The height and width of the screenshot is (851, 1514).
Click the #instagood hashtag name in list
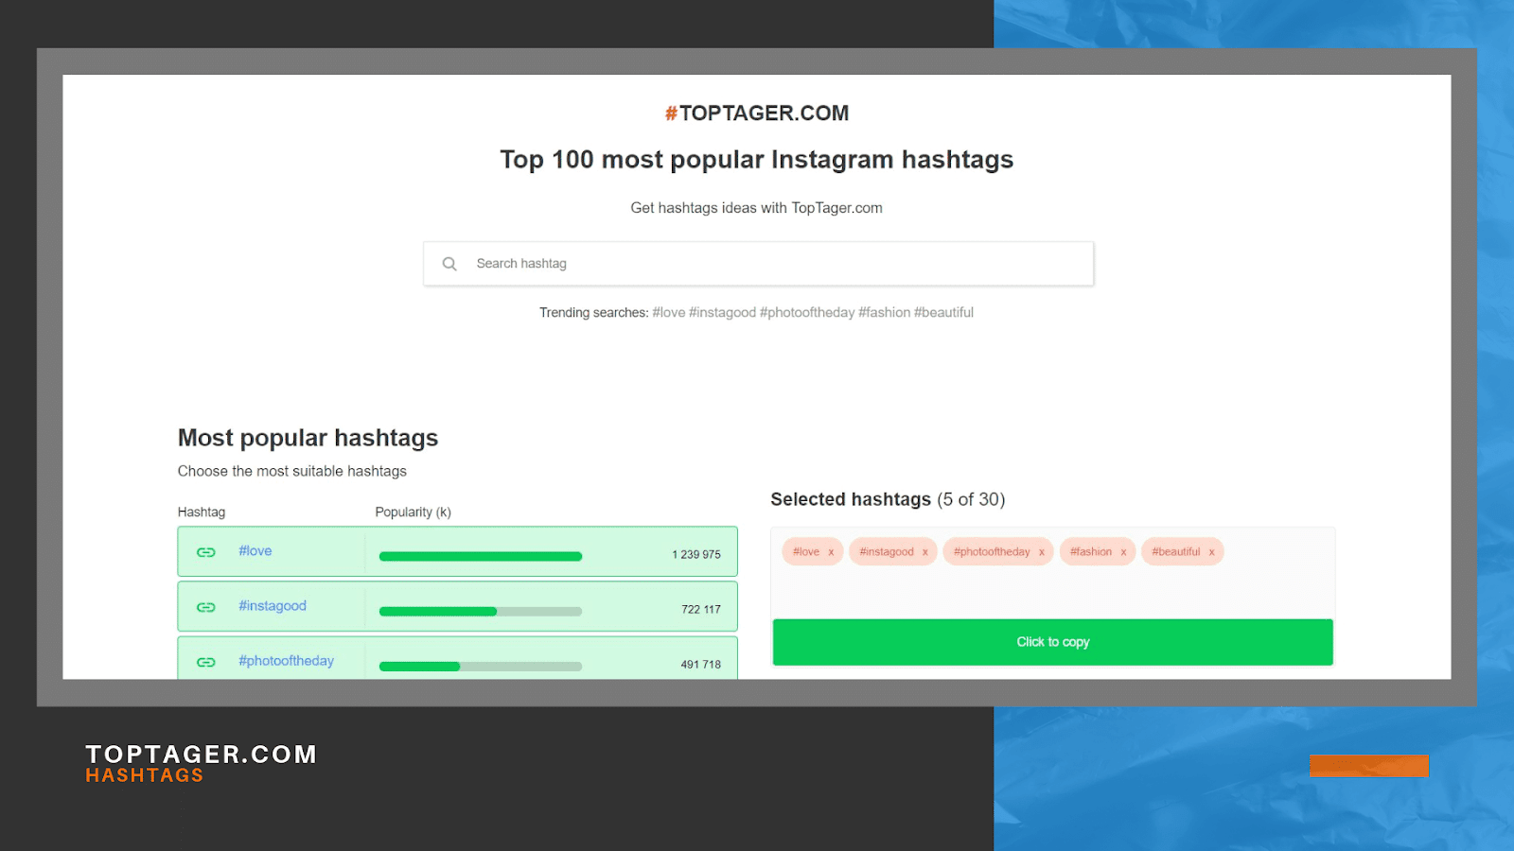click(273, 606)
